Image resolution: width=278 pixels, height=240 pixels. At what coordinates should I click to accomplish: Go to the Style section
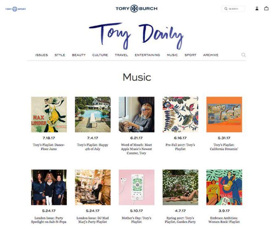pos(60,55)
